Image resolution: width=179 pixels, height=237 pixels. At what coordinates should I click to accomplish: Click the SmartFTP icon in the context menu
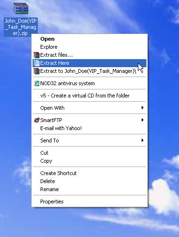click(x=36, y=120)
